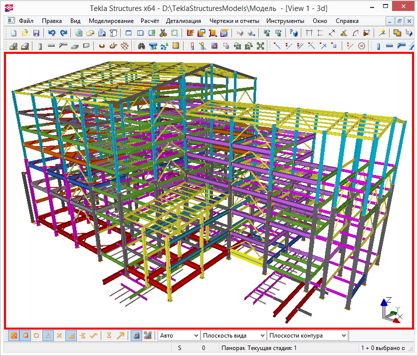This screenshot has height=356, width=418.
Task: Toggle the perpendicular snap switch
Action: pos(71,336)
